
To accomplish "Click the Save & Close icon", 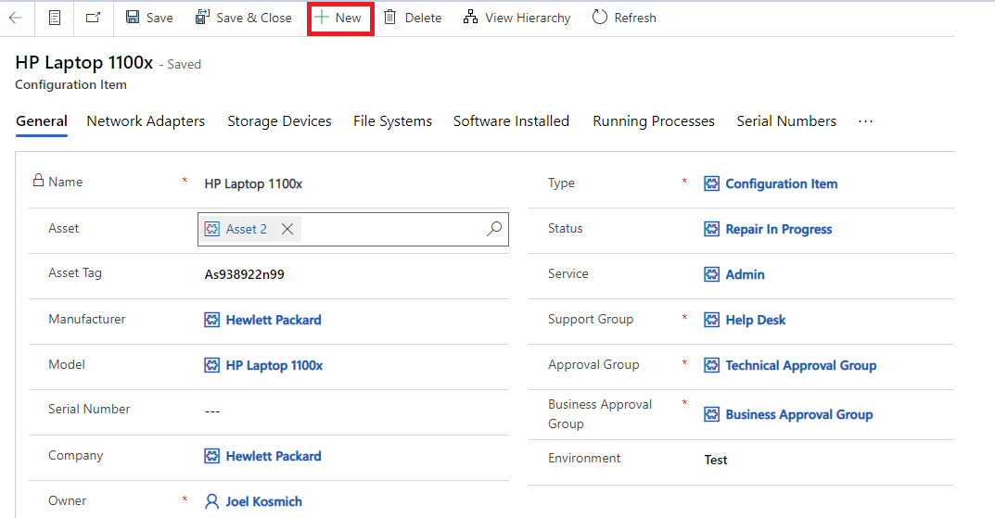I will tap(202, 17).
